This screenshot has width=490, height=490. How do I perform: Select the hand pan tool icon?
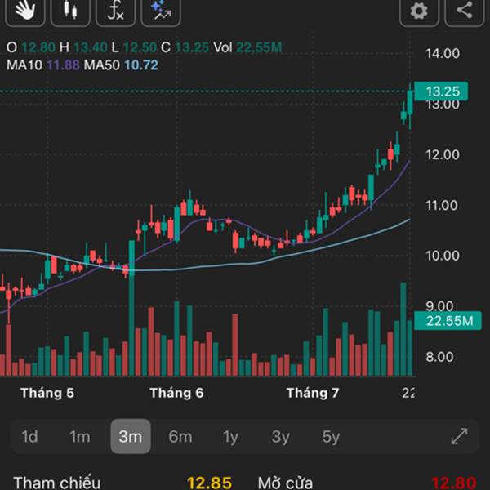pyautogui.click(x=25, y=11)
